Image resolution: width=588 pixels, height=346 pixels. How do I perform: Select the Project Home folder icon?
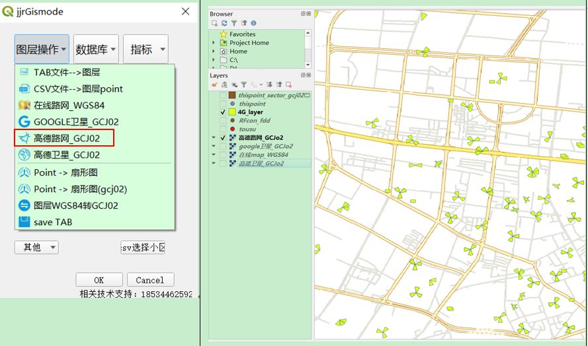224,43
